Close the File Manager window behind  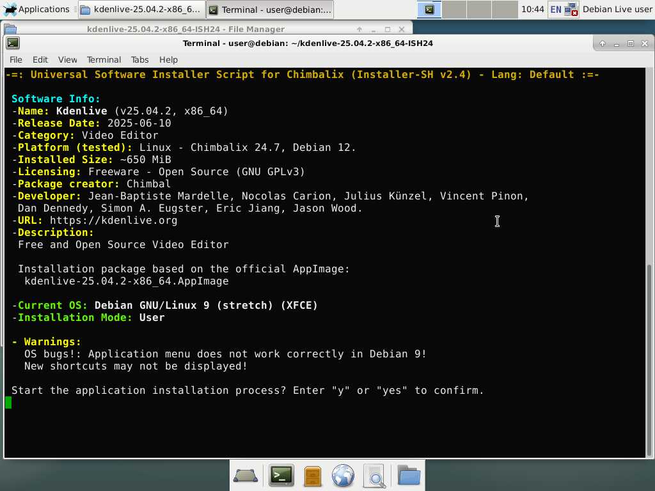(402, 29)
